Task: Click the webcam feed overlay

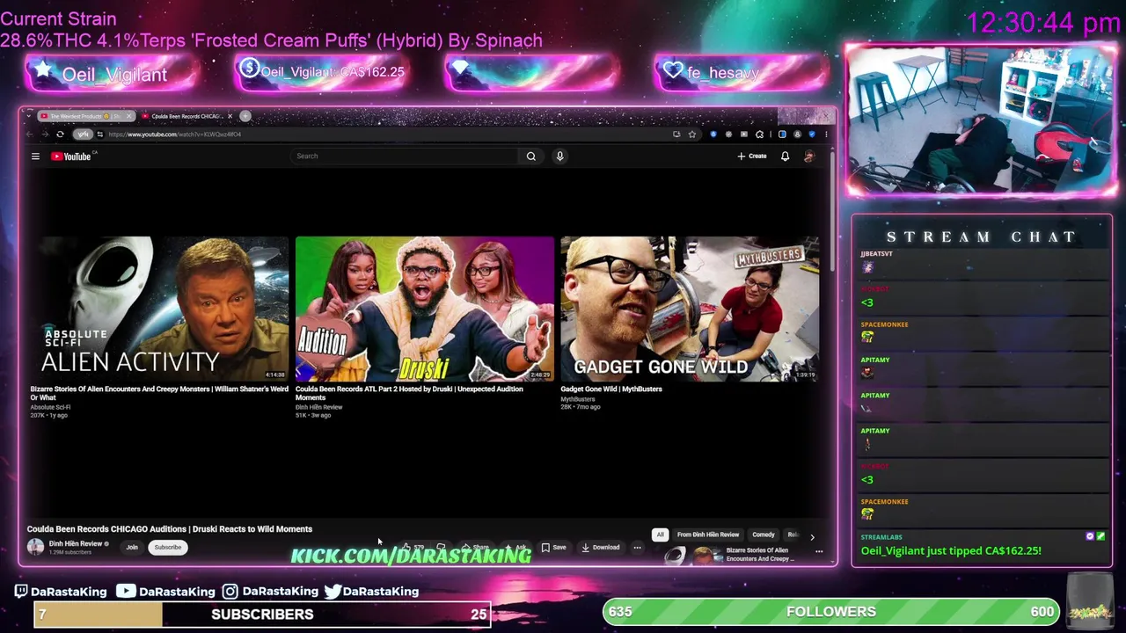Action: pyautogui.click(x=981, y=120)
